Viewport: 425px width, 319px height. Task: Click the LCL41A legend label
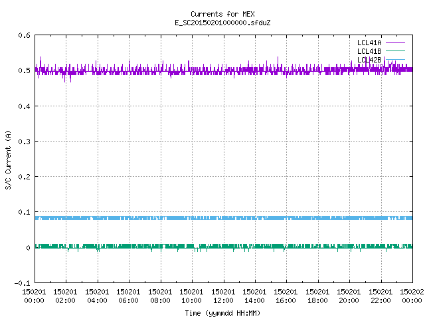pyautogui.click(x=369, y=43)
